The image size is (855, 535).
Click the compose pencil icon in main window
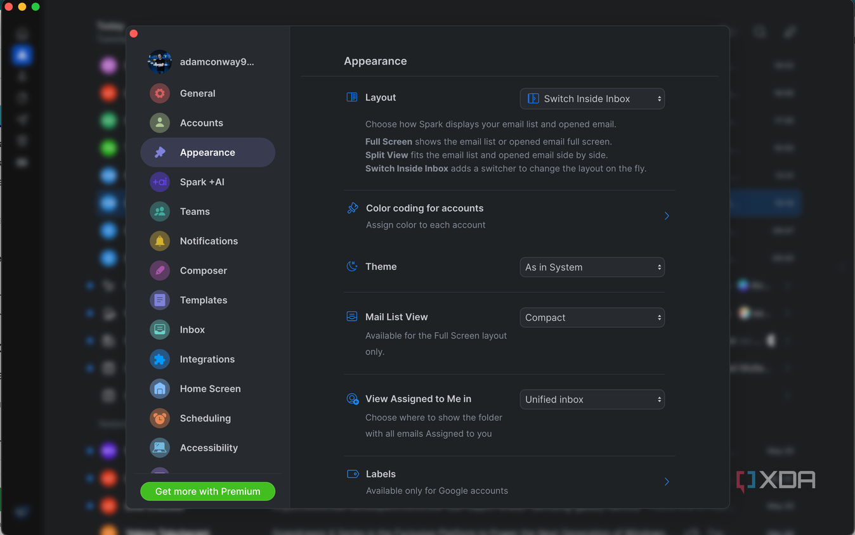point(790,32)
